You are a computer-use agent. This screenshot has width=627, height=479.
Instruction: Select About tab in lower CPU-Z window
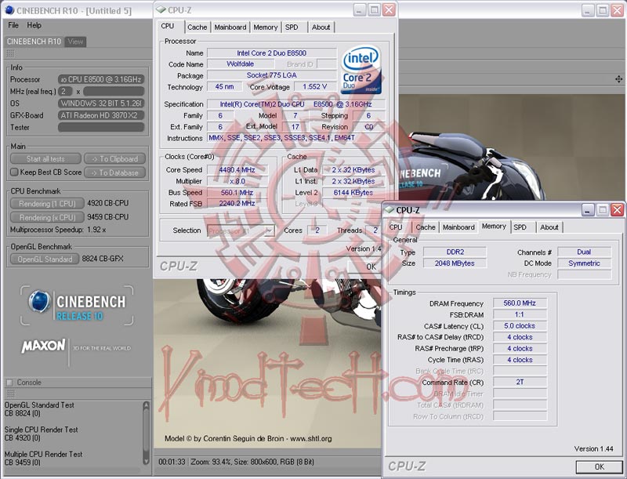549,227
